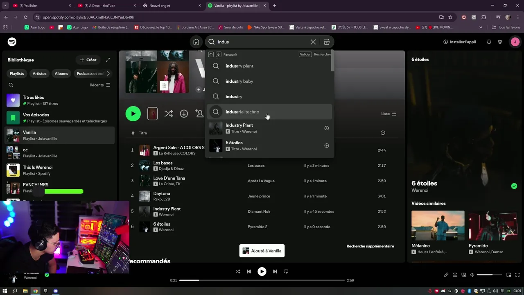Viewport: 524px width, 295px height.
Task: Open the Récents sort dropdown
Action: (x=100, y=85)
